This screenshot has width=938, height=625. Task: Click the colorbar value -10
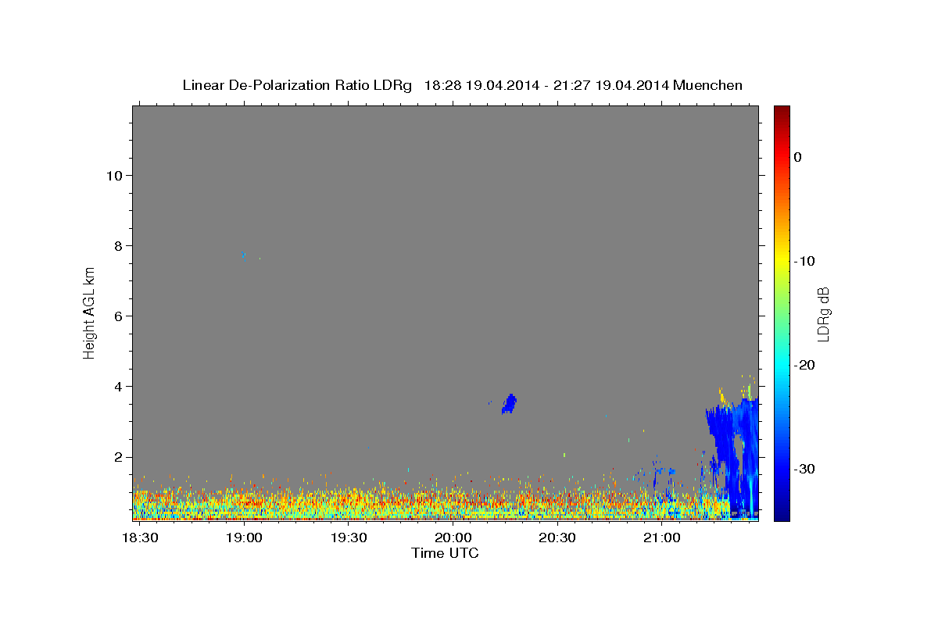point(804,261)
